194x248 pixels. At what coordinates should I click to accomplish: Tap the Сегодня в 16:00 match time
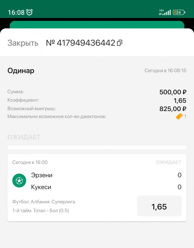click(x=30, y=162)
